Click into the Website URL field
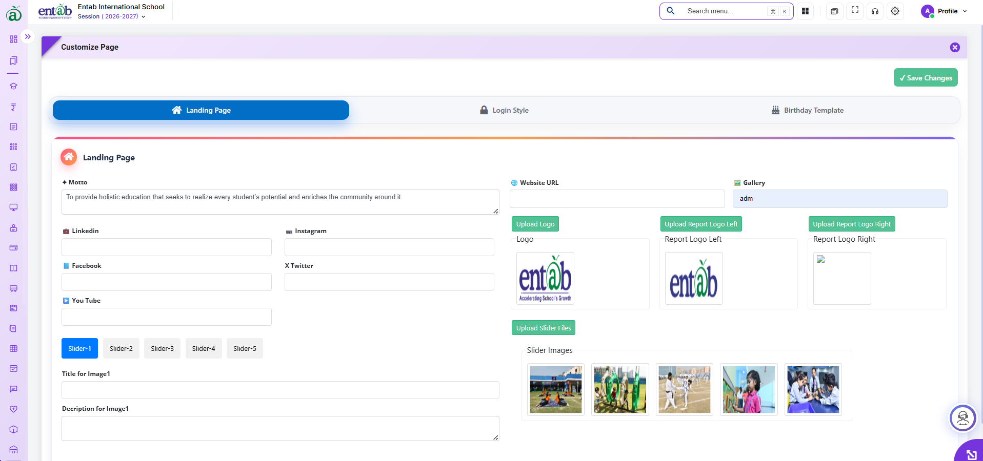 pyautogui.click(x=617, y=199)
